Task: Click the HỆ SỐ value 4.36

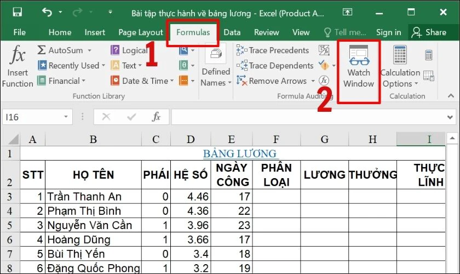Action: point(191,211)
